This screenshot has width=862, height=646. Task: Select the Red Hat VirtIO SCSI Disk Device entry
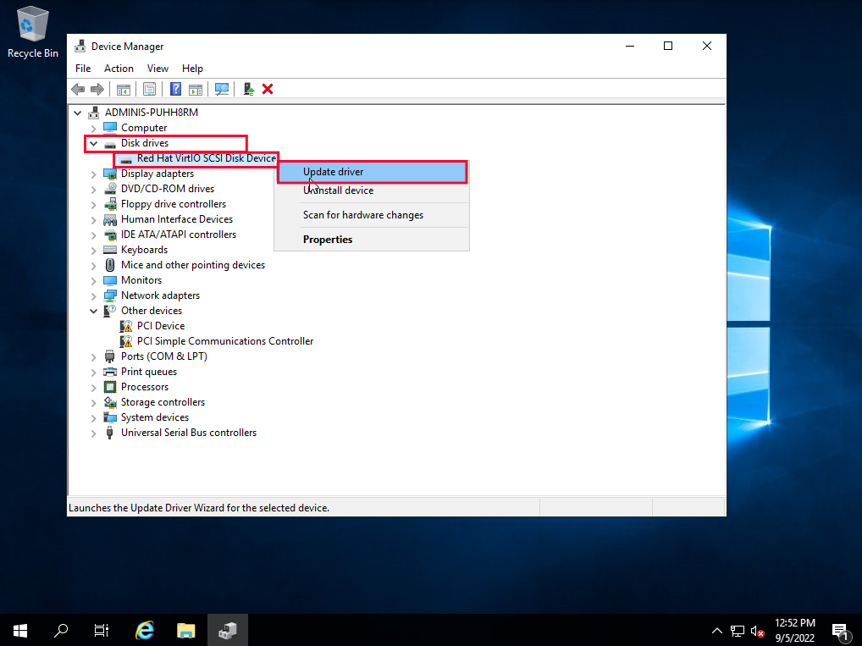point(203,158)
